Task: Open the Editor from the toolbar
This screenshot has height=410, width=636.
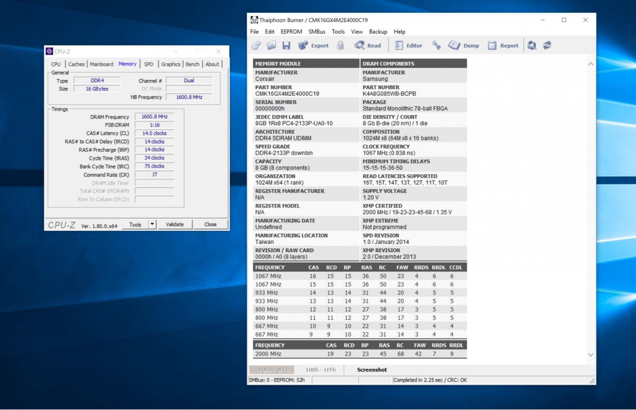Action: (409, 46)
